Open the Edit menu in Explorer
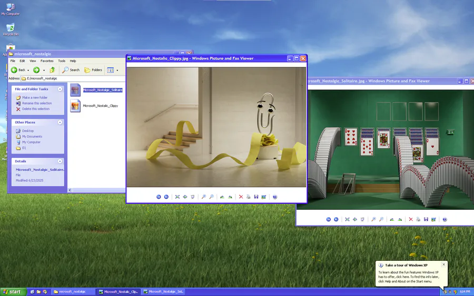 click(x=22, y=61)
